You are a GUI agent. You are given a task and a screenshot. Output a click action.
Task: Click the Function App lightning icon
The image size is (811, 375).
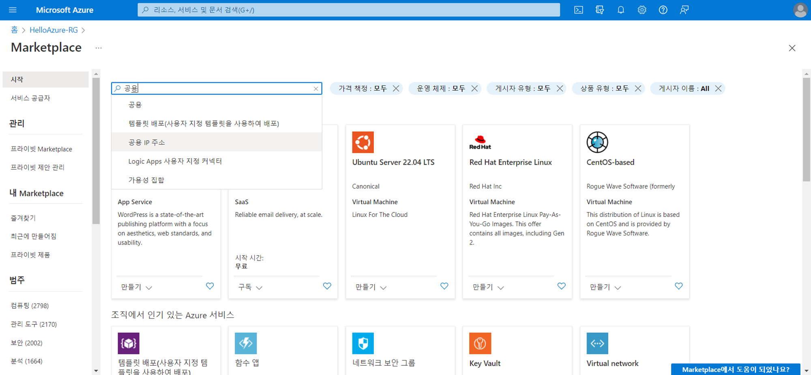(x=246, y=343)
